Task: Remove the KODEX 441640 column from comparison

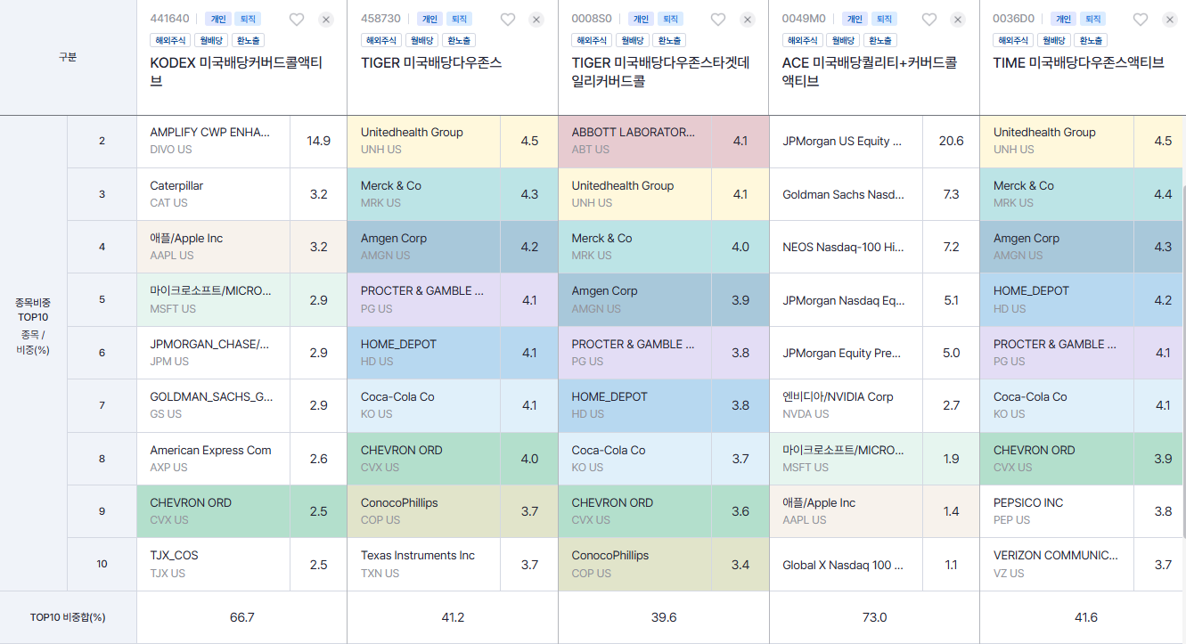Action: 325,20
